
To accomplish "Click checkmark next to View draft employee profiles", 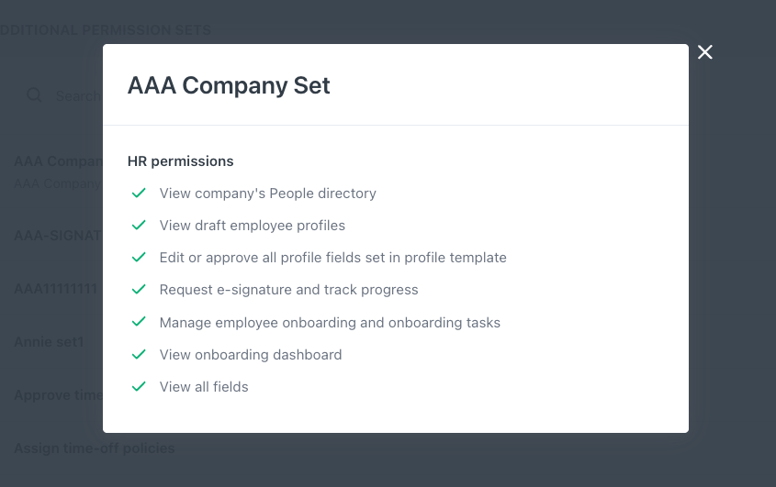I will (139, 226).
